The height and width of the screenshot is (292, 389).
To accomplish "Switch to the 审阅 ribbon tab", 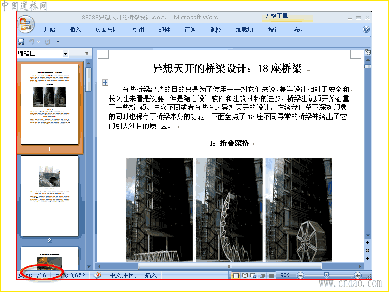I will (x=190, y=29).
